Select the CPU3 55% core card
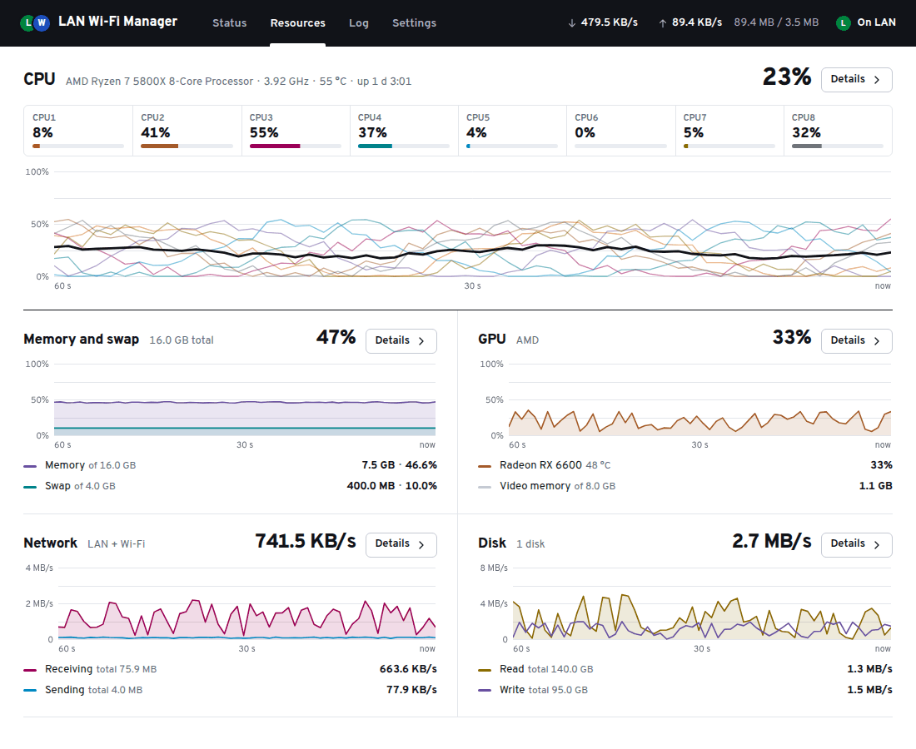The height and width of the screenshot is (749, 916). click(296, 131)
